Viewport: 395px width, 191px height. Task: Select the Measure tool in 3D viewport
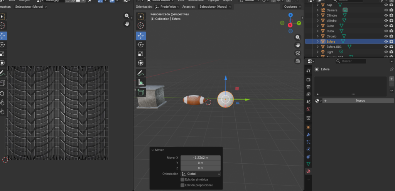click(x=141, y=82)
